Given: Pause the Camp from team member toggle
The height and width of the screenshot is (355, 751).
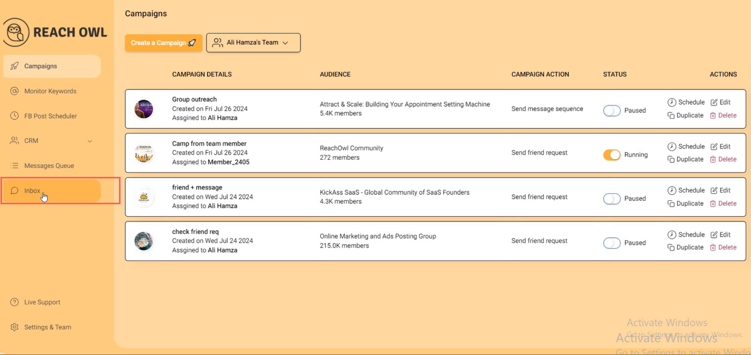Looking at the screenshot, I should pos(612,155).
